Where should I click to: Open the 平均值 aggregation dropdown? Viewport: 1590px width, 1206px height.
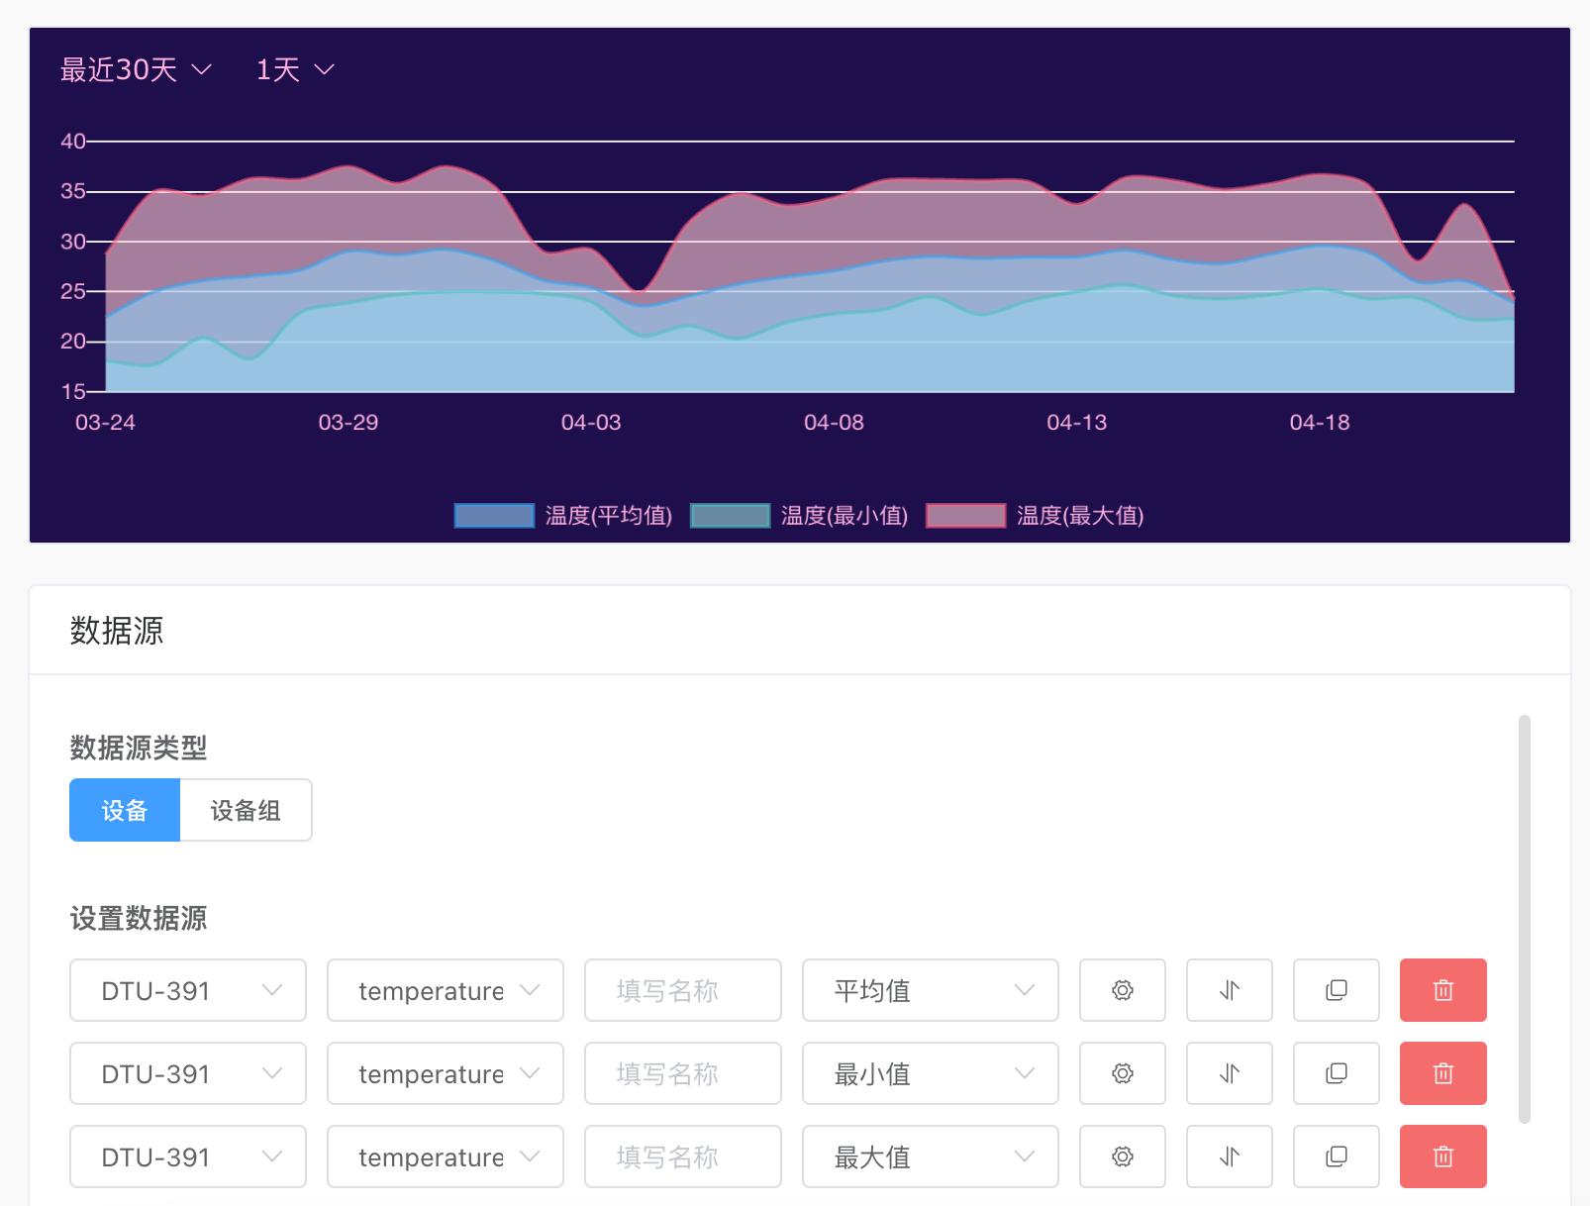(930, 990)
